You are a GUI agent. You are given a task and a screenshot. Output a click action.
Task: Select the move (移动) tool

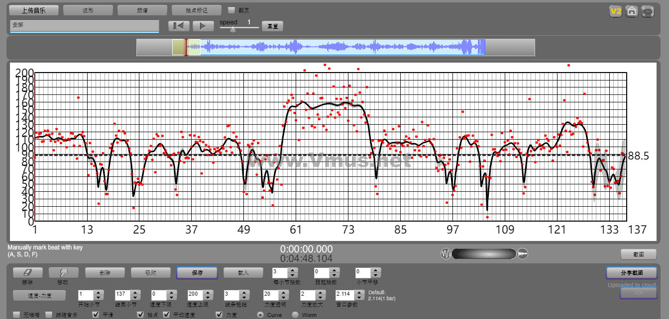coord(64,272)
